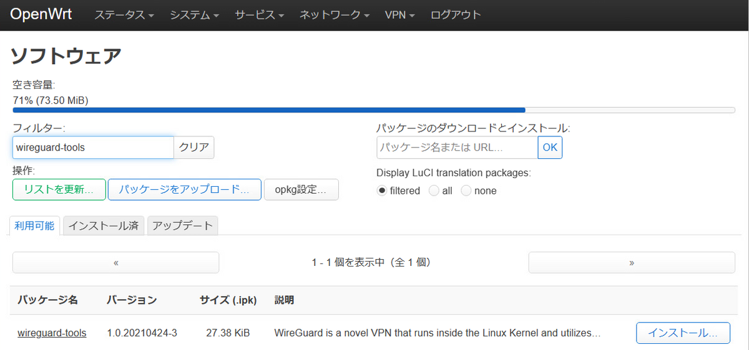
Task: Click the ログアウト menu item
Action: (x=456, y=15)
